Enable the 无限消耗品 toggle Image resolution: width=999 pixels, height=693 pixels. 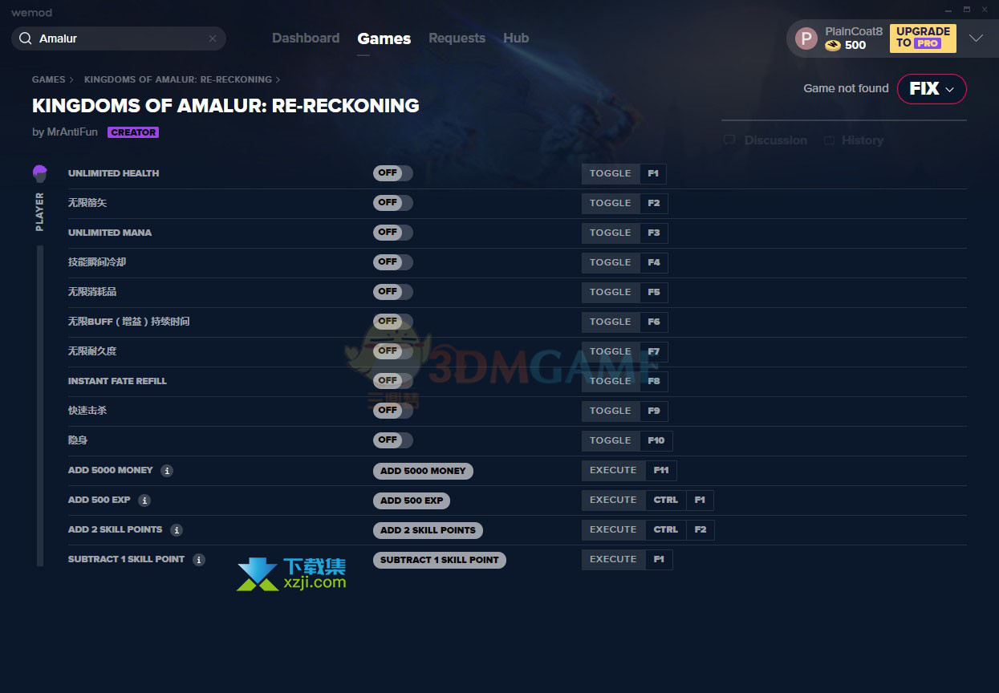click(393, 292)
